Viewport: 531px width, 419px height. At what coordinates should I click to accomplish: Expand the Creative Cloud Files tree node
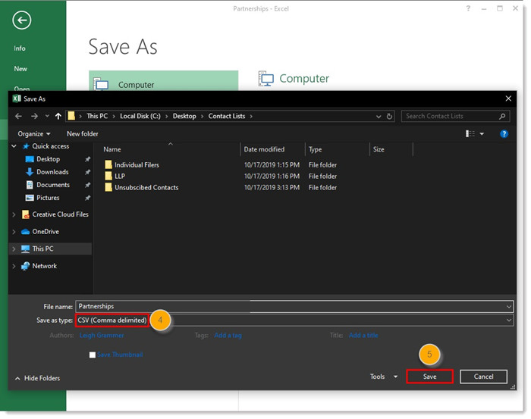pyautogui.click(x=14, y=214)
